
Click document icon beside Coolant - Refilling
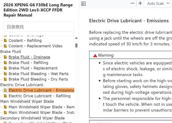(5, 40)
